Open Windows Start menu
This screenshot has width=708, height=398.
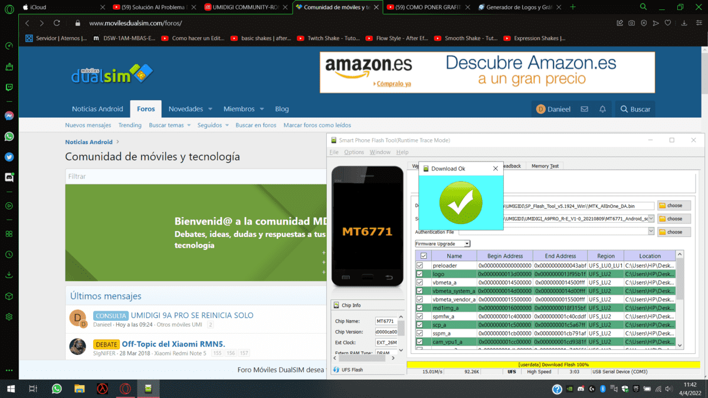11,389
